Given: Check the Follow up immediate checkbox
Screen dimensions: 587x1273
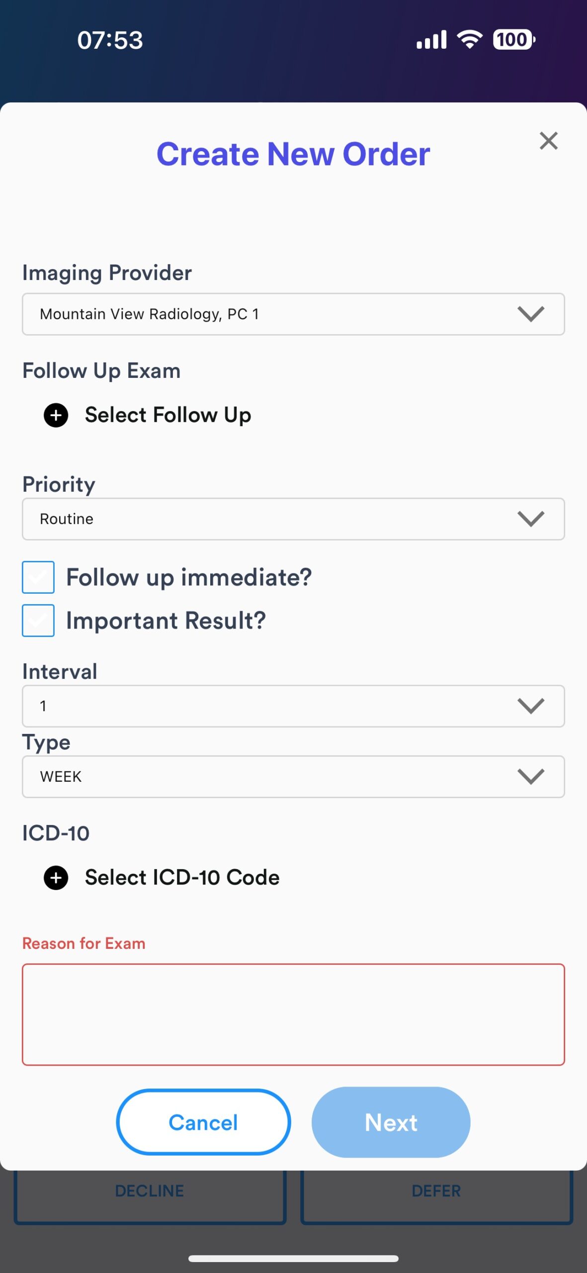Looking at the screenshot, I should (x=38, y=577).
